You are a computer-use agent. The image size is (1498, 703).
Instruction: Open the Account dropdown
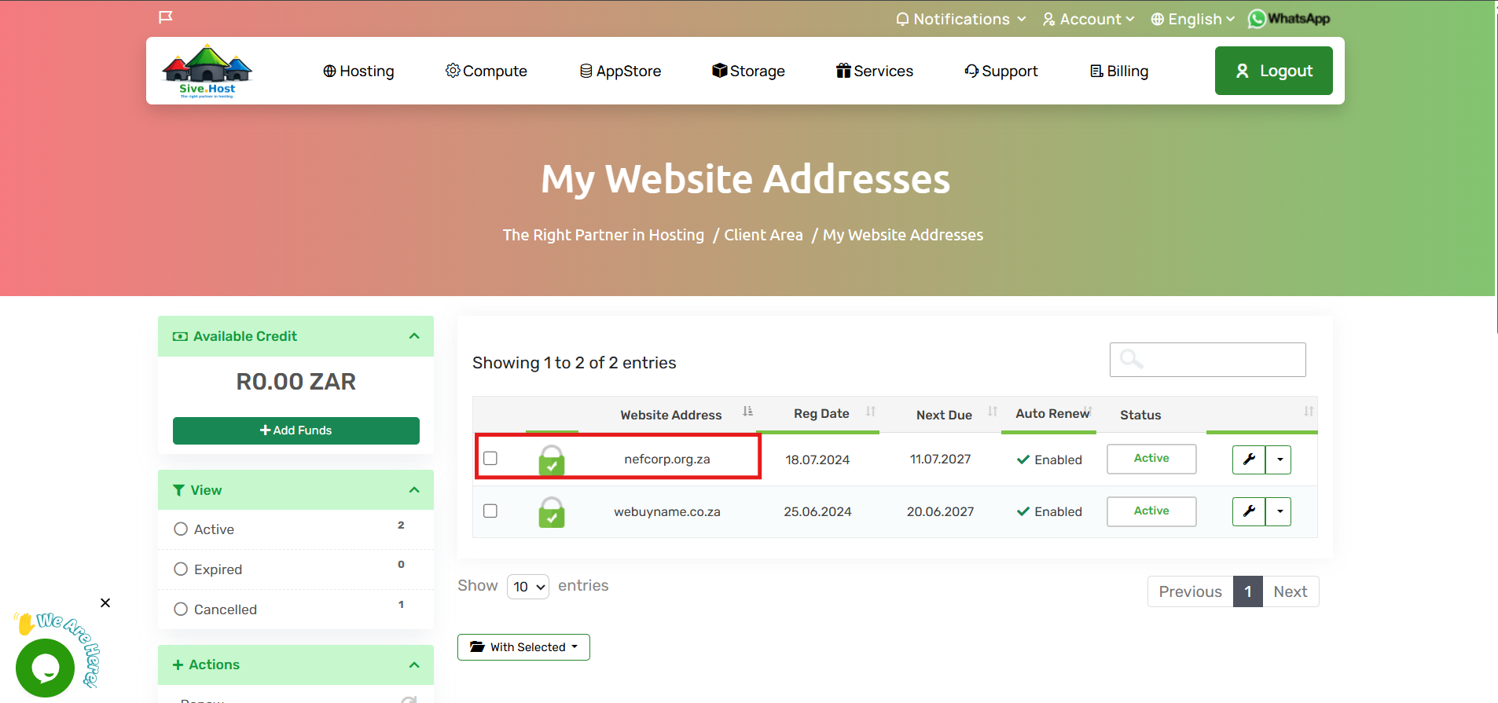point(1089,19)
